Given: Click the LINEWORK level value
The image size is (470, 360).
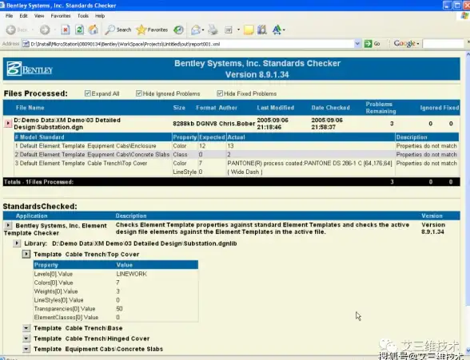Looking at the screenshot, I should click(x=131, y=274).
